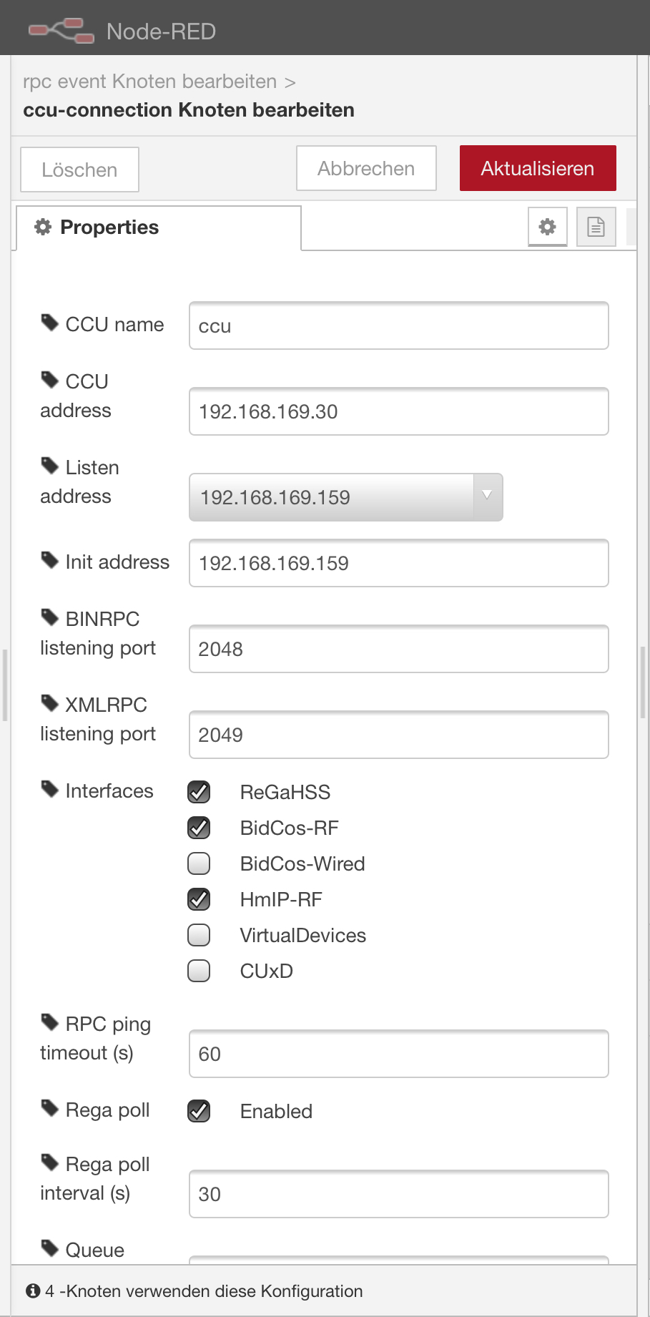The image size is (650, 1317).
Task: Open the rpc event Knoten bearbeiten breadcrumb
Action: (x=149, y=81)
